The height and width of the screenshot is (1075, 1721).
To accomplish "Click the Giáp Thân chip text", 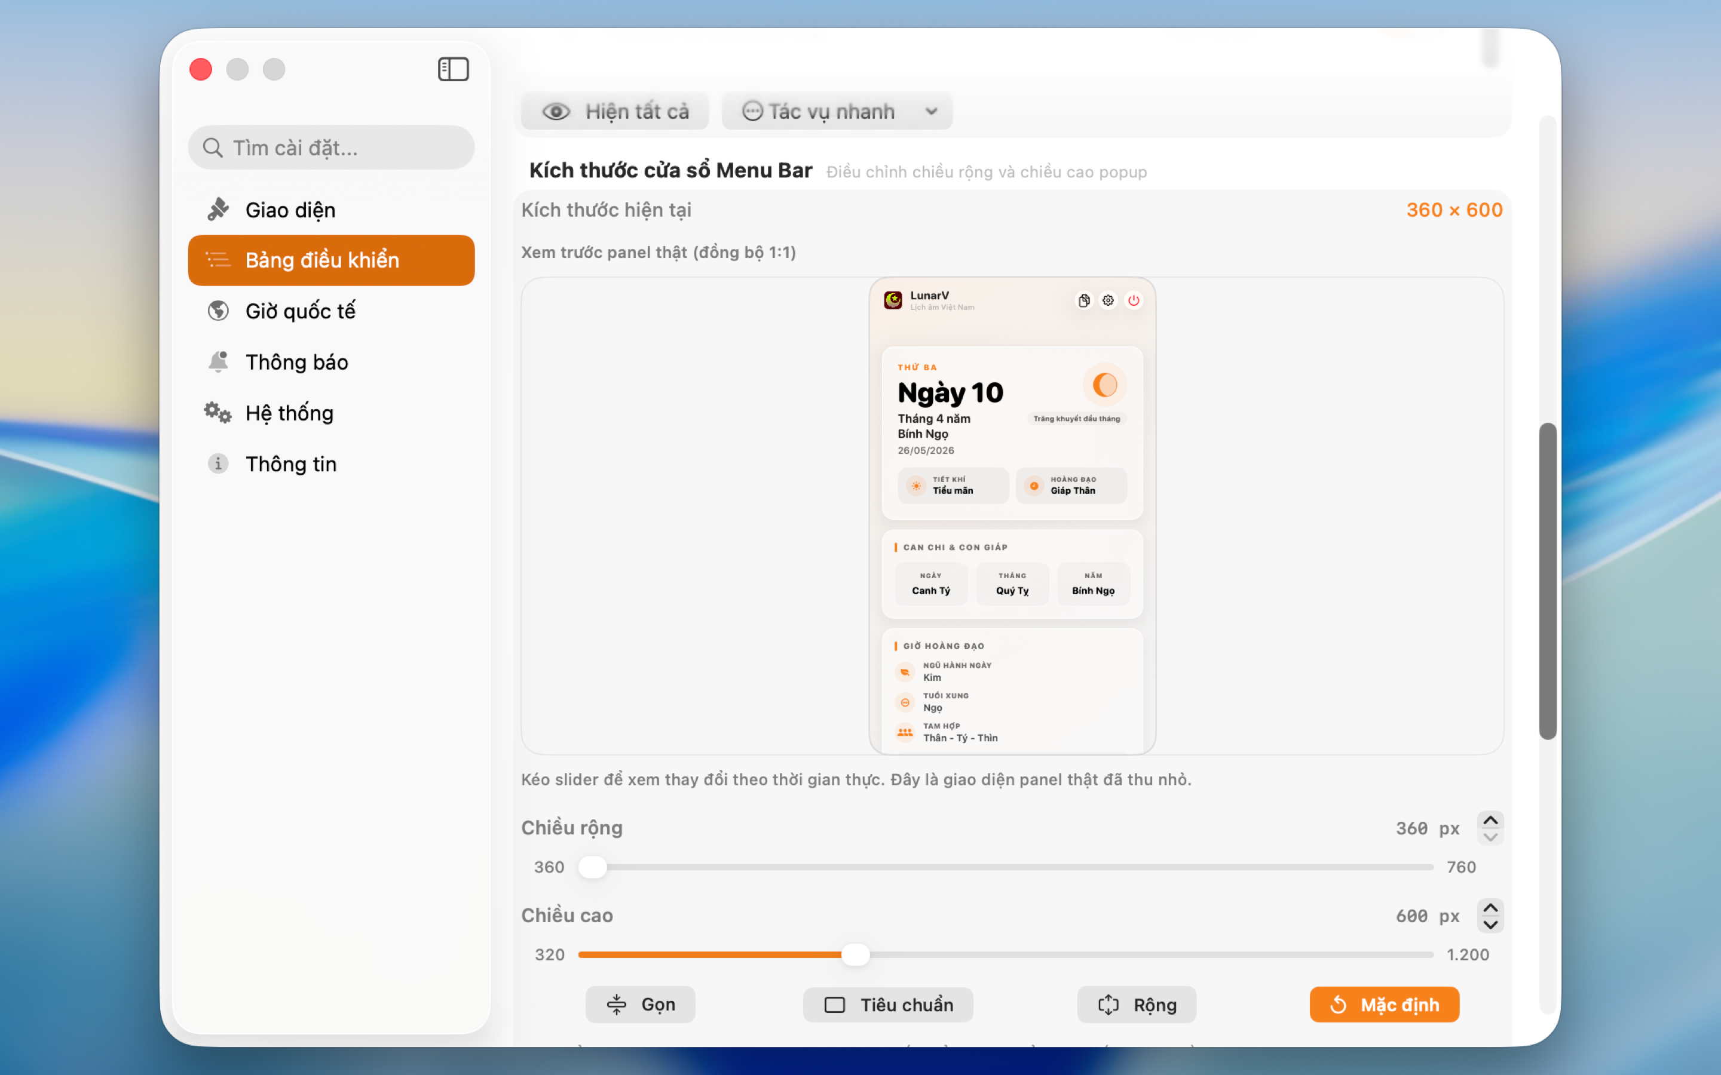I will tap(1073, 490).
